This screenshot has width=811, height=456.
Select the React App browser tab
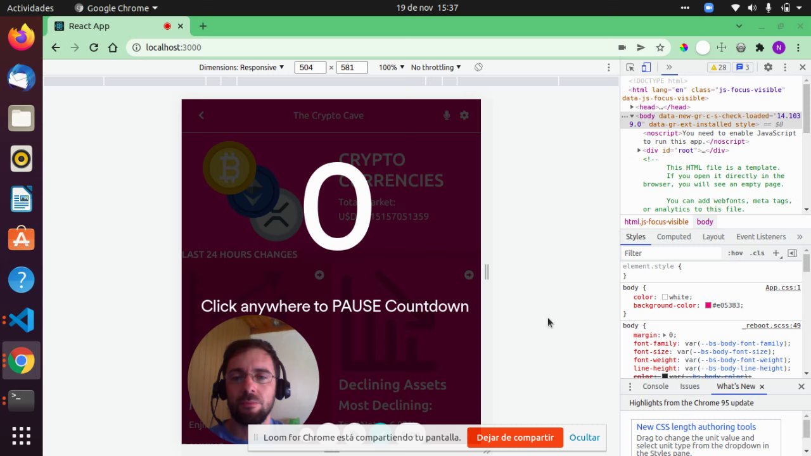119,26
